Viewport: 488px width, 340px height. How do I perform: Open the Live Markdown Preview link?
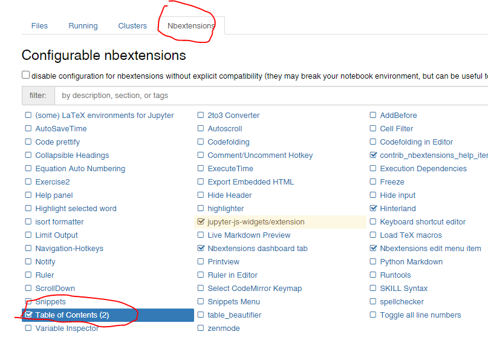[x=249, y=235]
